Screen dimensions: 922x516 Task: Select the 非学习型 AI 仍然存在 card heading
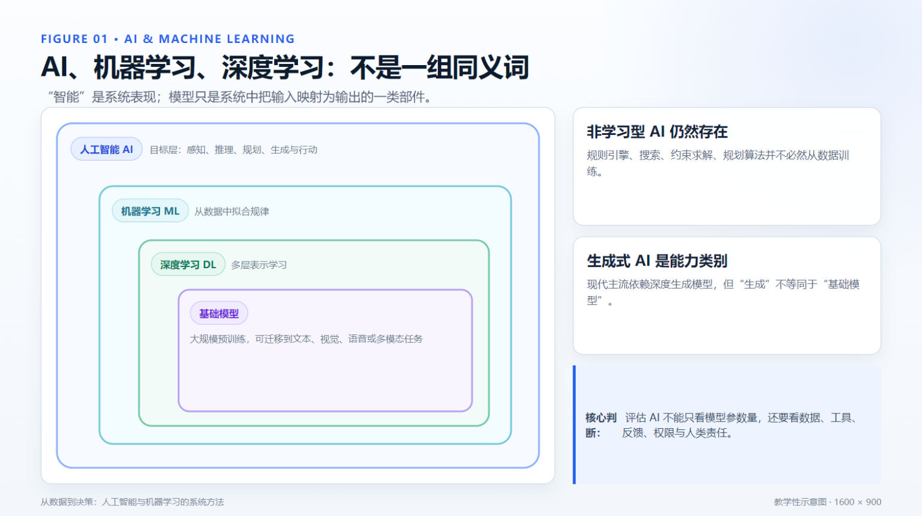pos(657,131)
